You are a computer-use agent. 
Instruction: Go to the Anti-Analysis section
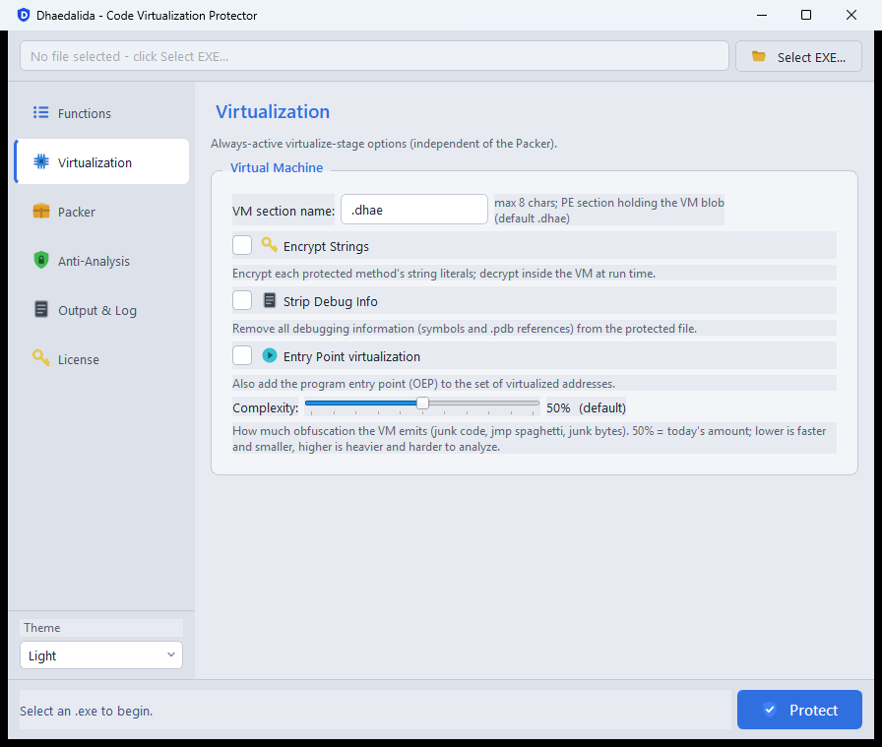coord(101,261)
